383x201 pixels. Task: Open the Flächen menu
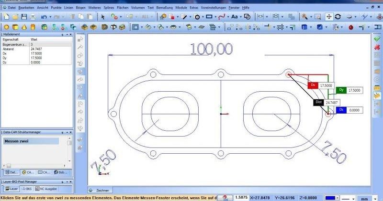[123, 8]
